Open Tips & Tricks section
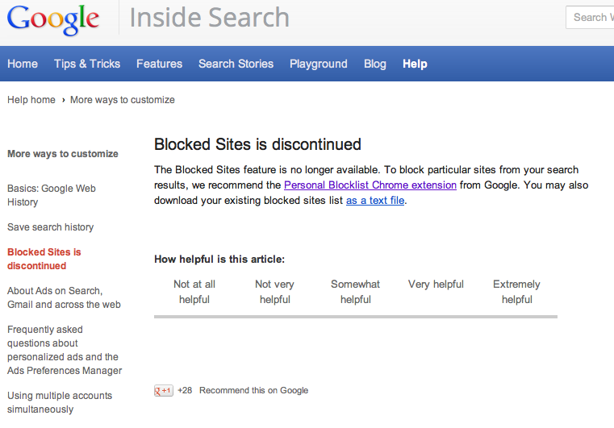Image resolution: width=614 pixels, height=428 pixels. click(87, 64)
